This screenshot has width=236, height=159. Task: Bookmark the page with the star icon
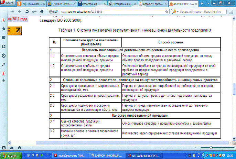(x=167, y=12)
